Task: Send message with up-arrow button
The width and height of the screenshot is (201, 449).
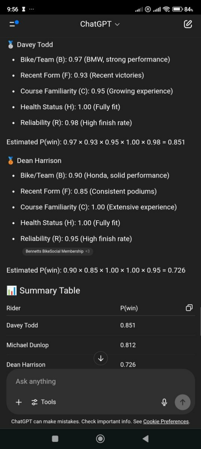Action: (x=183, y=402)
